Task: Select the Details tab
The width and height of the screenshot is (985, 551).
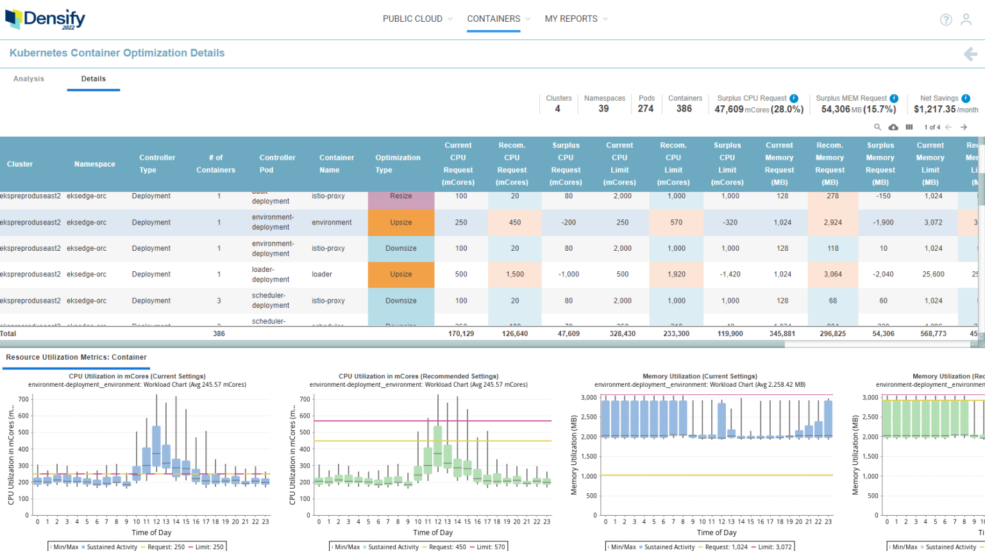Action: click(93, 79)
